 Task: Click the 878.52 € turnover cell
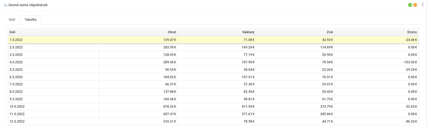click(x=168, y=107)
